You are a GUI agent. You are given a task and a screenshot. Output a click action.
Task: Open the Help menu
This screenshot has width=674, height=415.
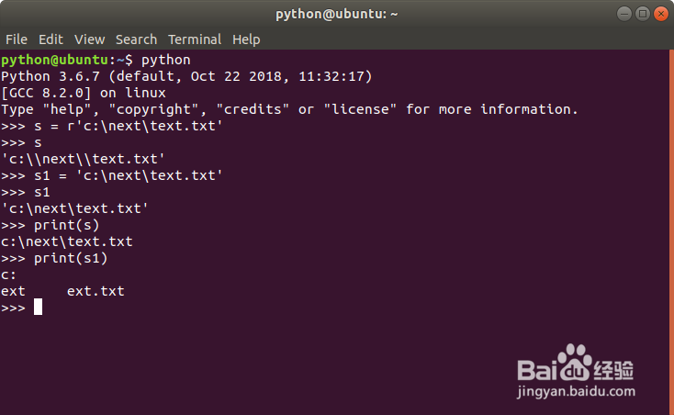246,39
